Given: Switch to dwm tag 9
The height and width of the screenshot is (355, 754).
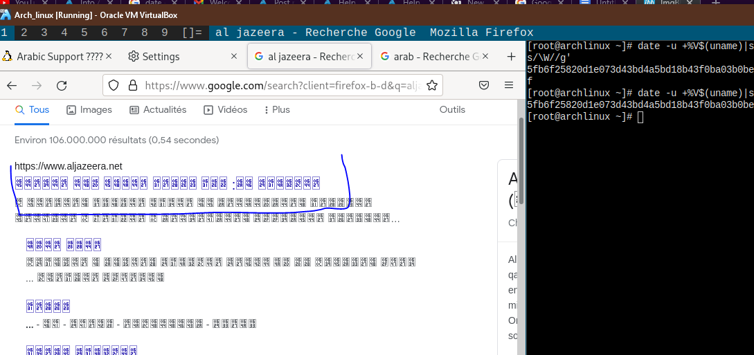Looking at the screenshot, I should click(x=165, y=33).
